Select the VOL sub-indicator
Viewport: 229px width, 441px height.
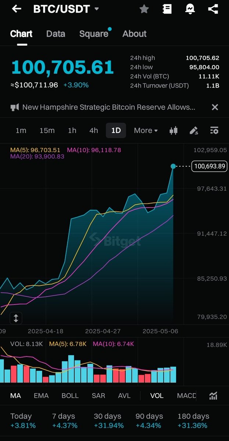(x=157, y=396)
